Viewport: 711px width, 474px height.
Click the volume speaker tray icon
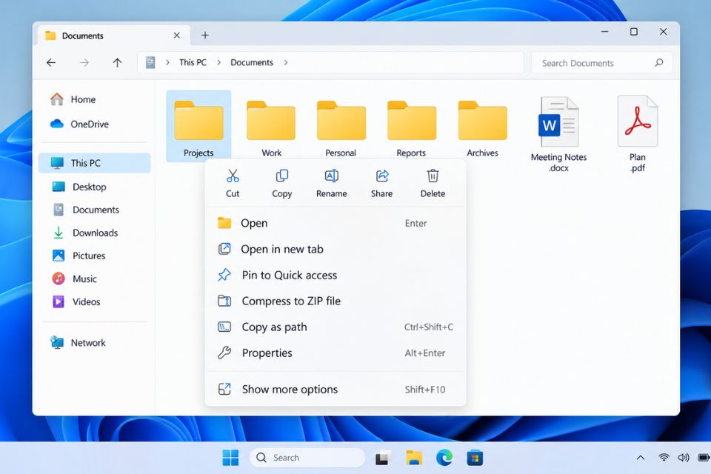(x=684, y=457)
